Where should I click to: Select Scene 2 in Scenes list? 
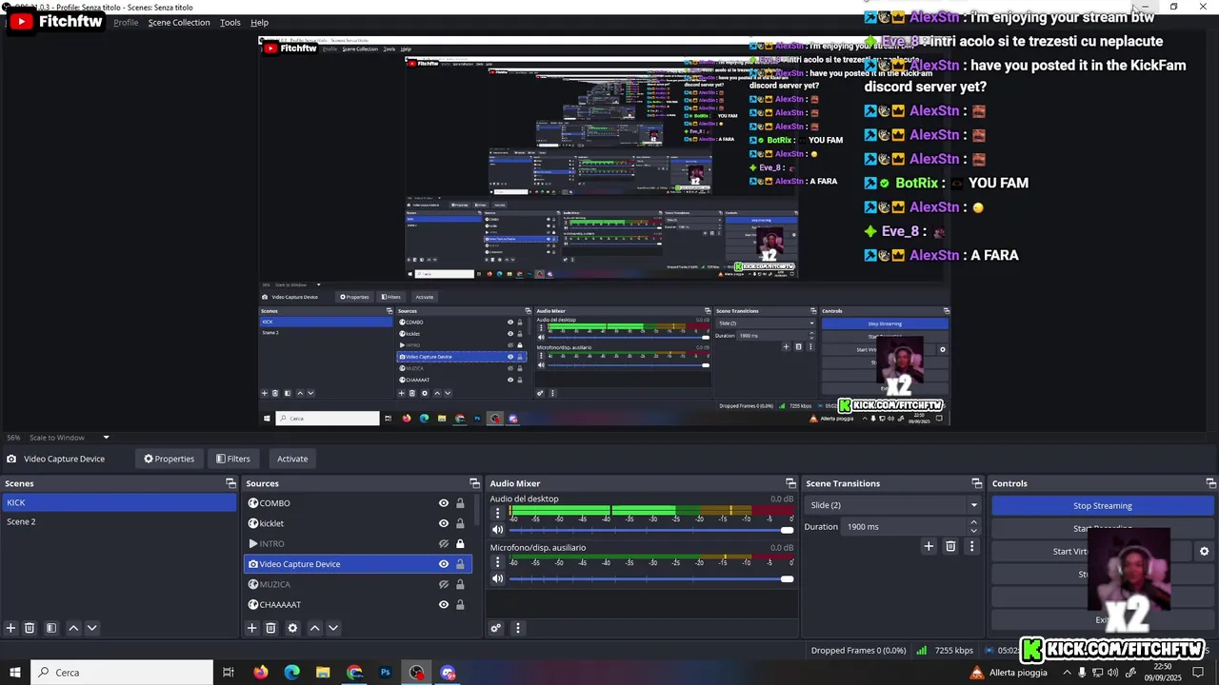pyautogui.click(x=118, y=521)
